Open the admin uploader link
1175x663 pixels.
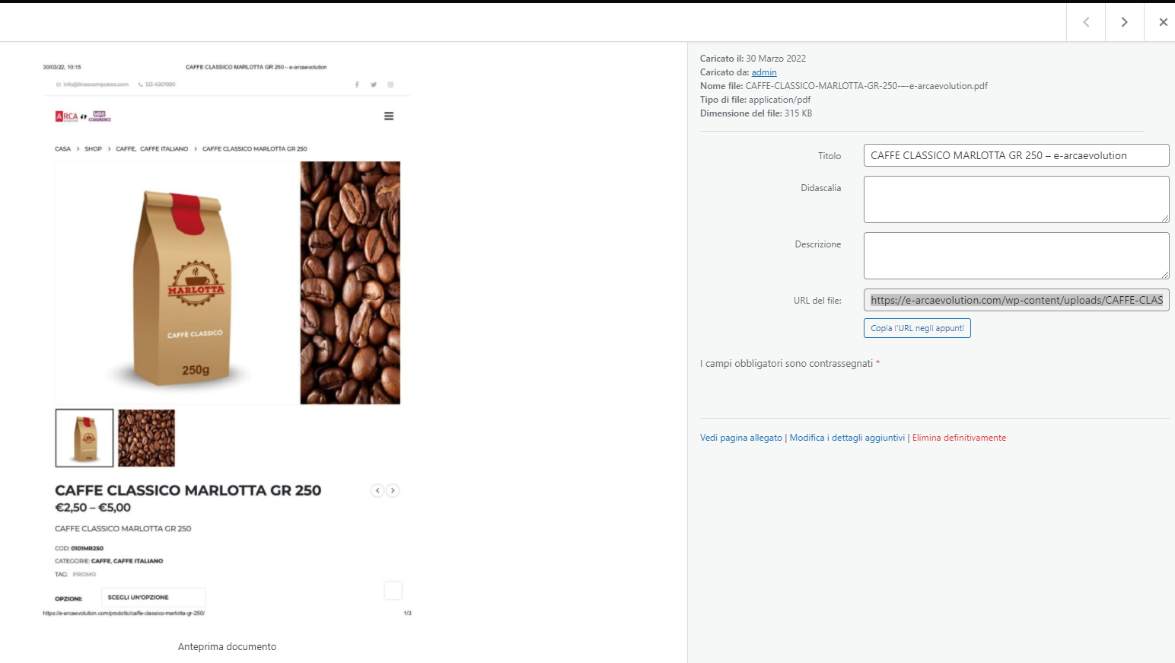764,72
